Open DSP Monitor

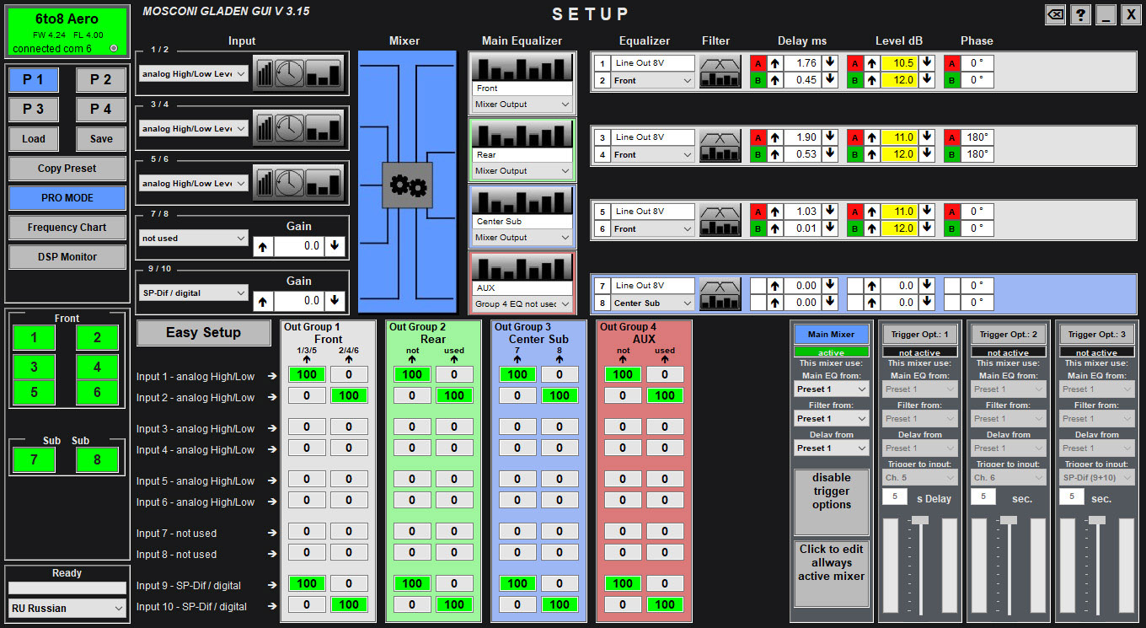67,257
